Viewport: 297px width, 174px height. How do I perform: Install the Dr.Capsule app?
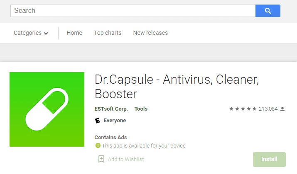coord(269,159)
